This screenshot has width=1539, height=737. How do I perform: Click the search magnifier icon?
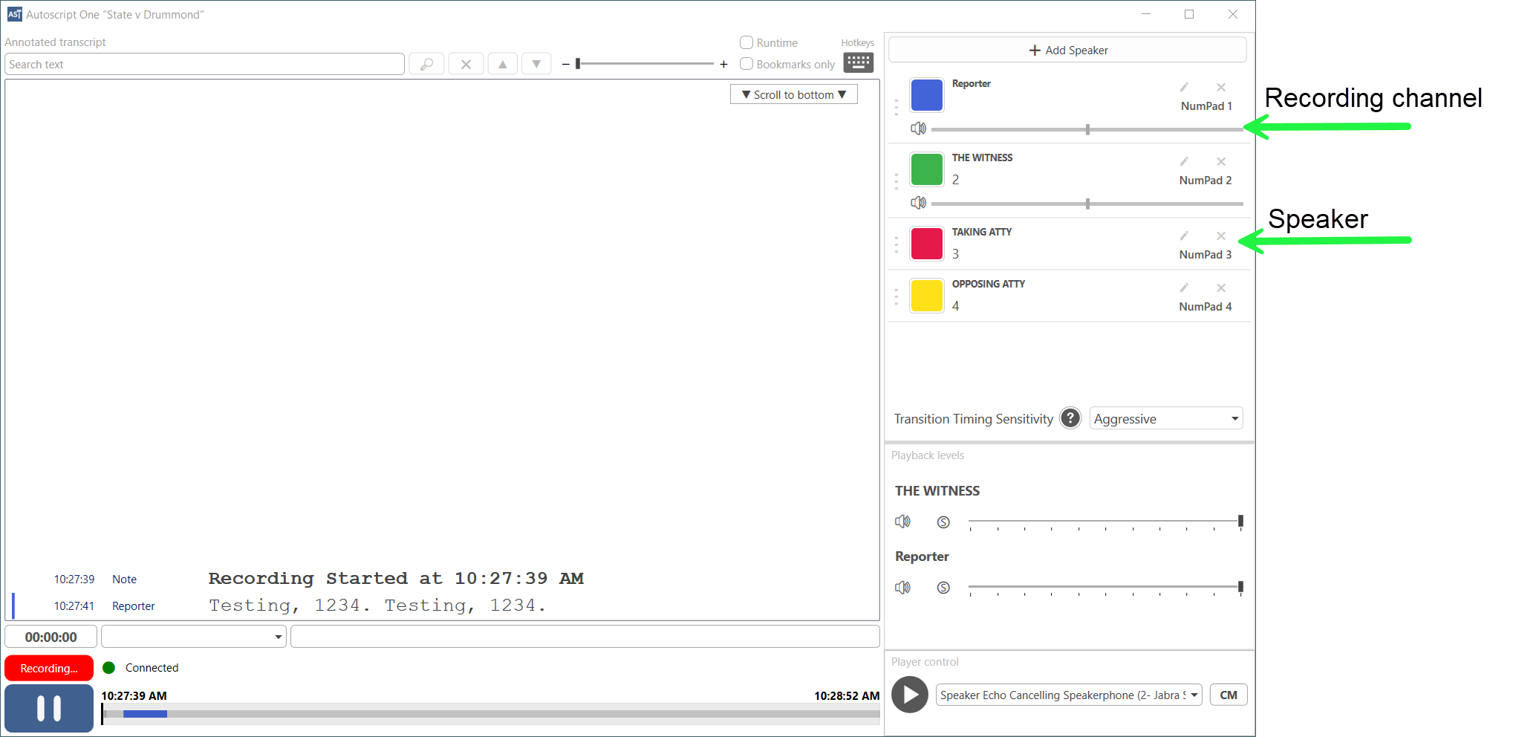point(426,65)
